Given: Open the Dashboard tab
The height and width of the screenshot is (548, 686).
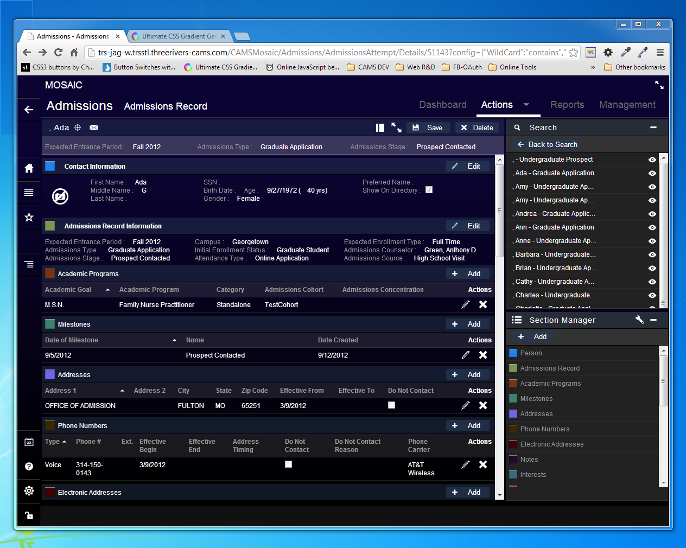Looking at the screenshot, I should pos(442,105).
